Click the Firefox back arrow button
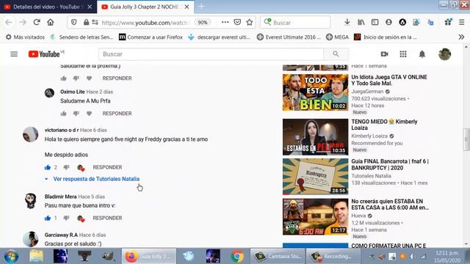 [x=9, y=22]
